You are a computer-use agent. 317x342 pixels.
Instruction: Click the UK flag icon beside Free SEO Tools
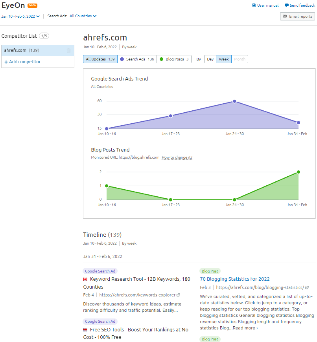[85, 329]
